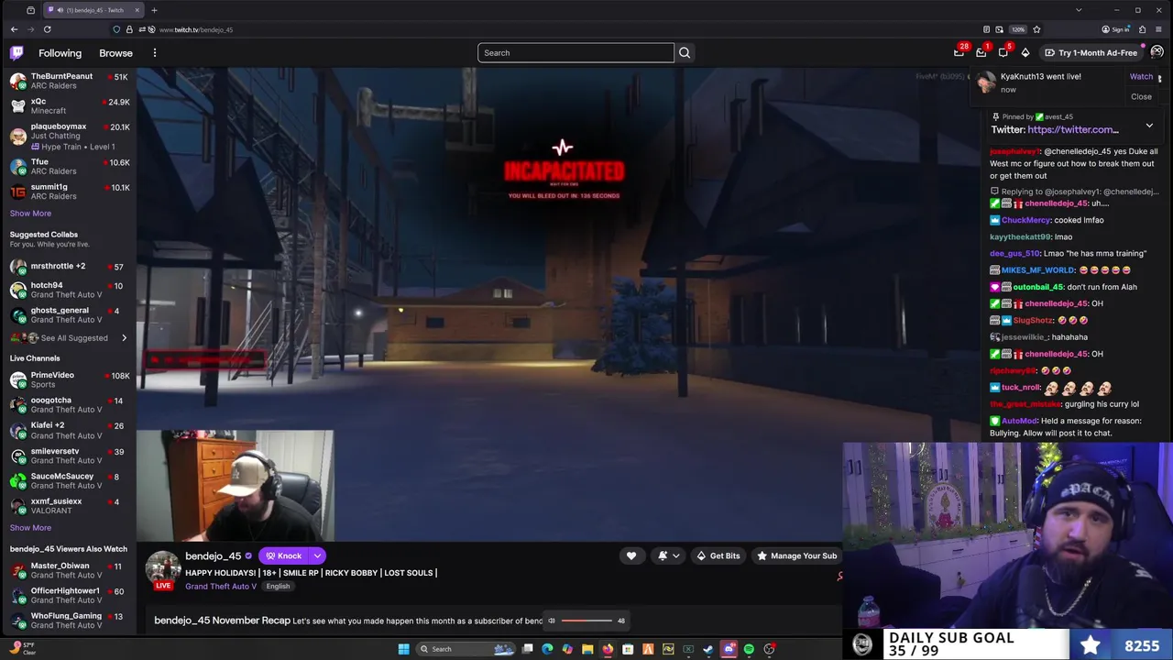
Task: Open File Explorer from taskbar
Action: coord(587,649)
